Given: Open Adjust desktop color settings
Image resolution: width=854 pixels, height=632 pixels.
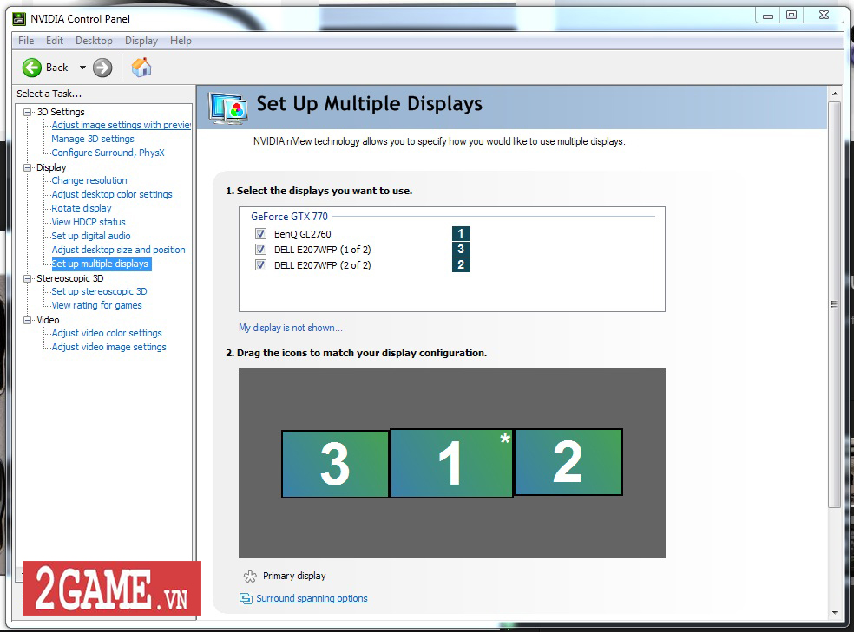Looking at the screenshot, I should pos(112,195).
